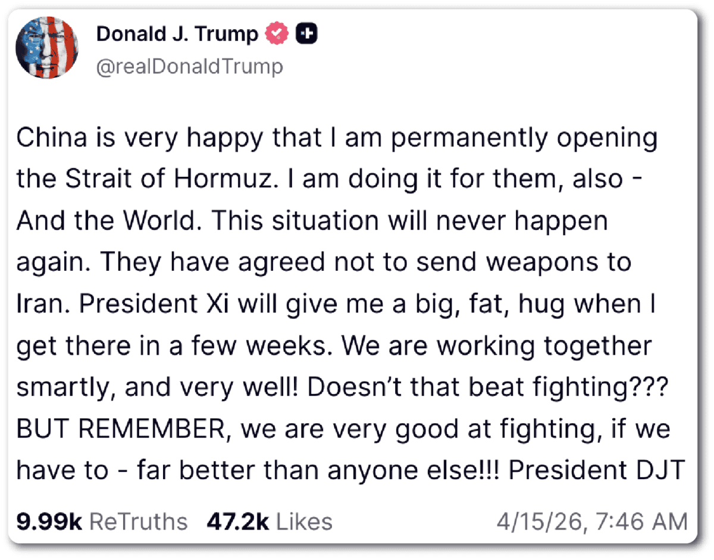Open the Donald J. Trump display name
This screenshot has height=560, width=714.
point(177,35)
